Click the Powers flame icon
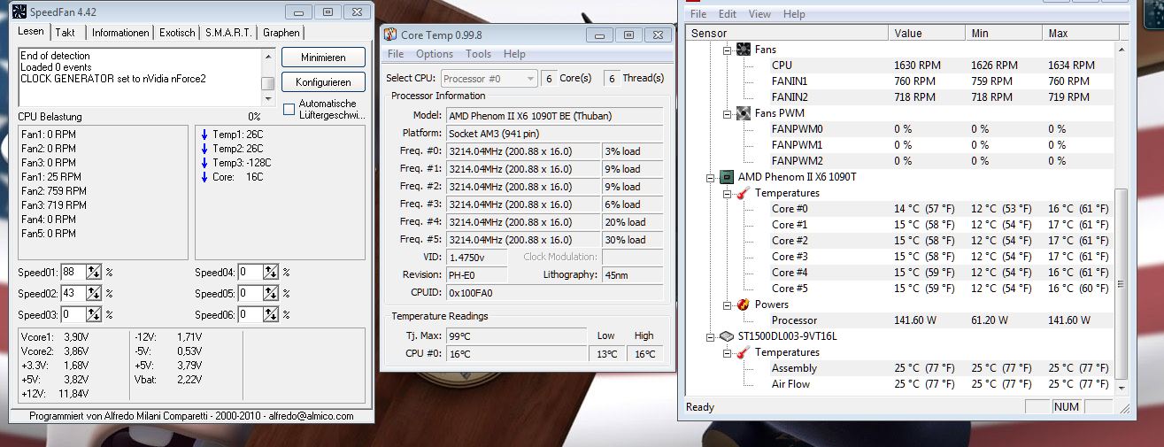1164x447 pixels. (744, 304)
